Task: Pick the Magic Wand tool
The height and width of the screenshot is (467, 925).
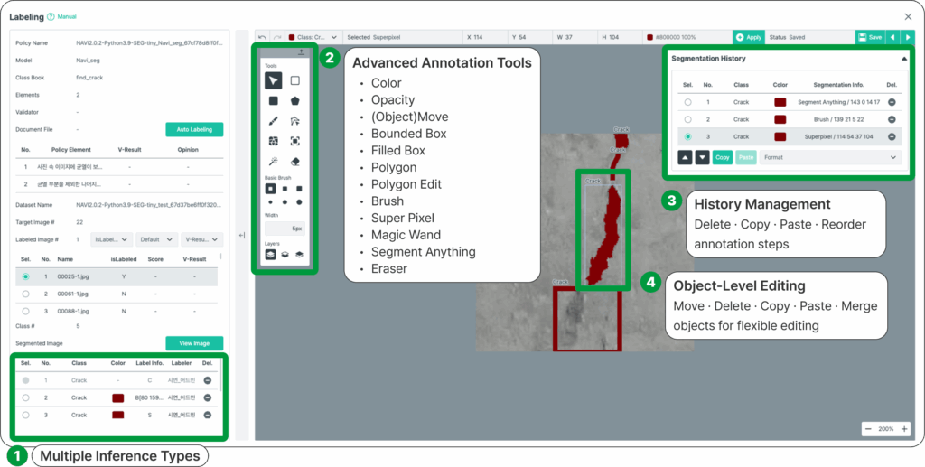Action: (x=273, y=161)
